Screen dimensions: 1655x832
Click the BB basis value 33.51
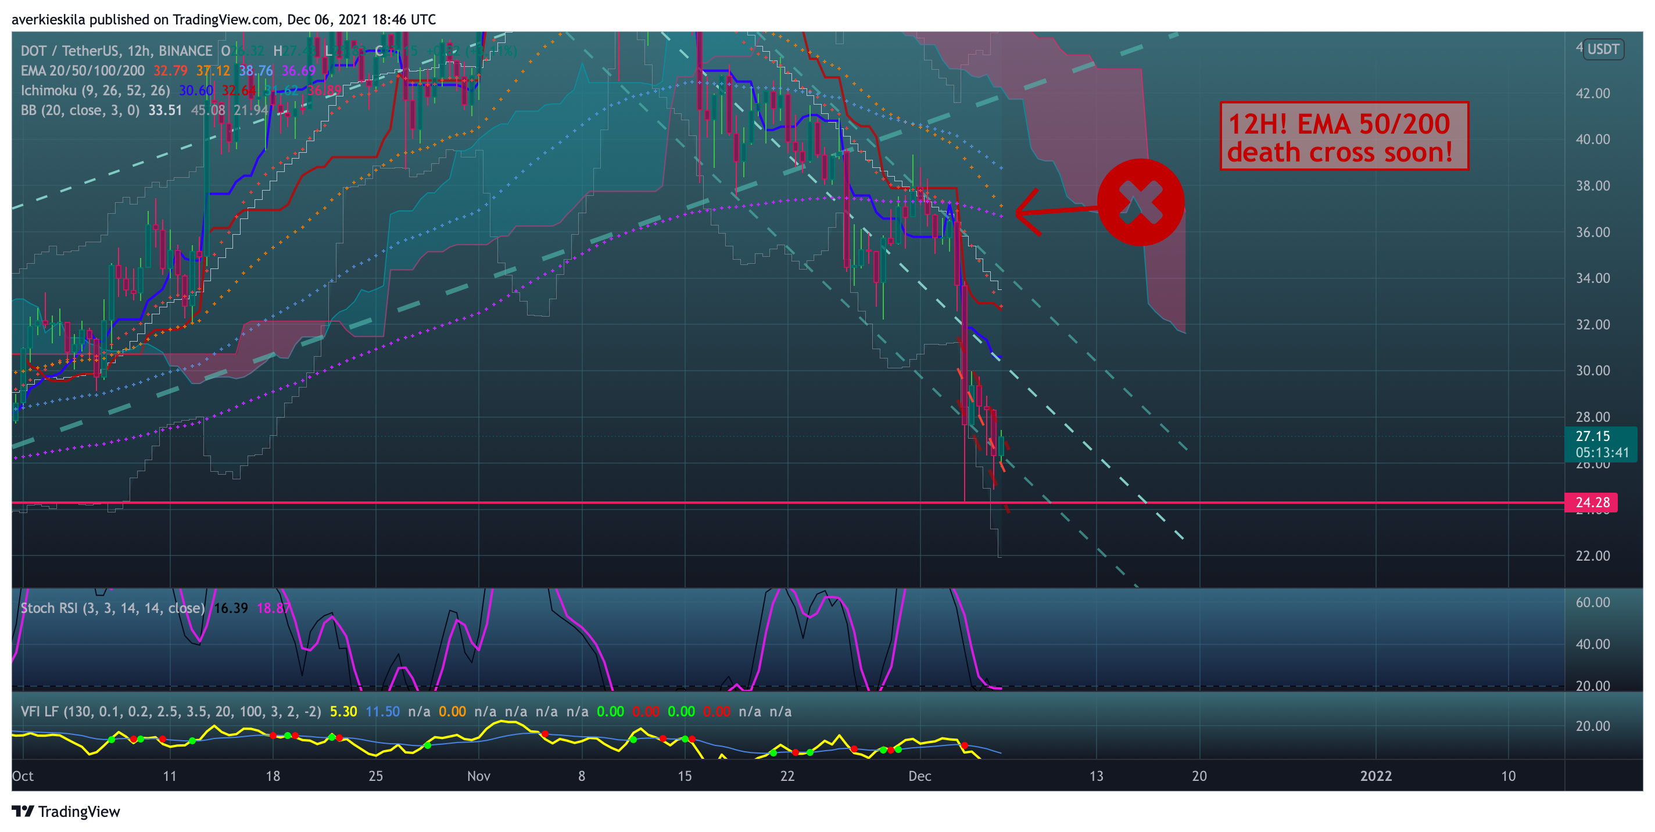click(165, 110)
